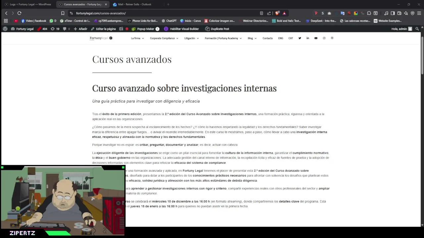Open the Website Examples bookmark

388,21
